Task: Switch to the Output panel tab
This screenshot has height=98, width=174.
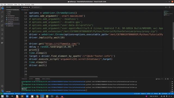Action: (x=31, y=79)
